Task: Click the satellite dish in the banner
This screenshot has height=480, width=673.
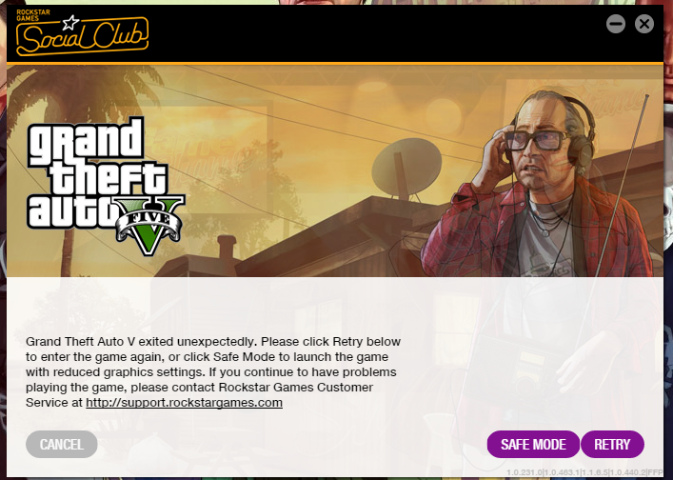Action: (x=406, y=170)
